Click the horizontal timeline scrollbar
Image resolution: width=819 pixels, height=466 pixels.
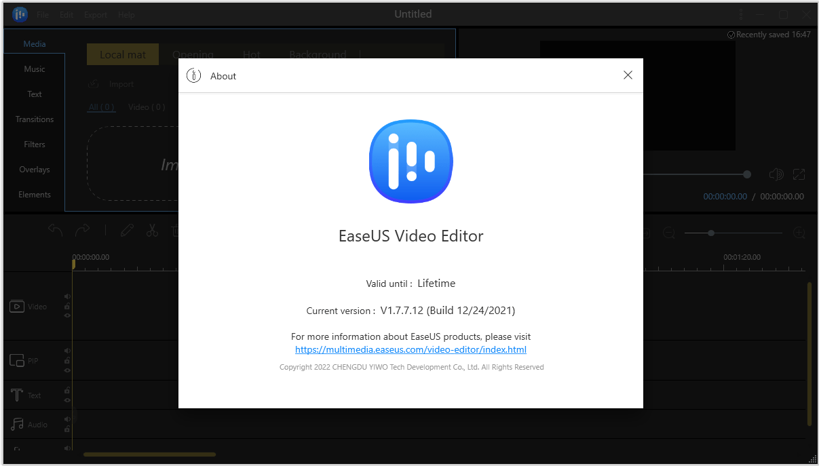(149, 454)
